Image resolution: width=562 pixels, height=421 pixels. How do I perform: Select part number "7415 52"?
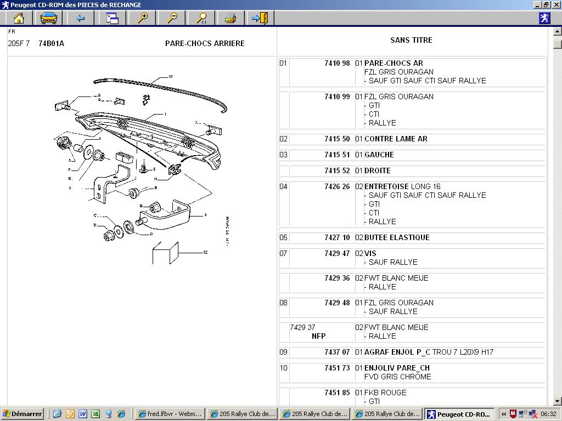tap(337, 171)
